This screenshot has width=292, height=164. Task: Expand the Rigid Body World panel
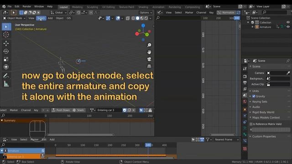click(263, 113)
